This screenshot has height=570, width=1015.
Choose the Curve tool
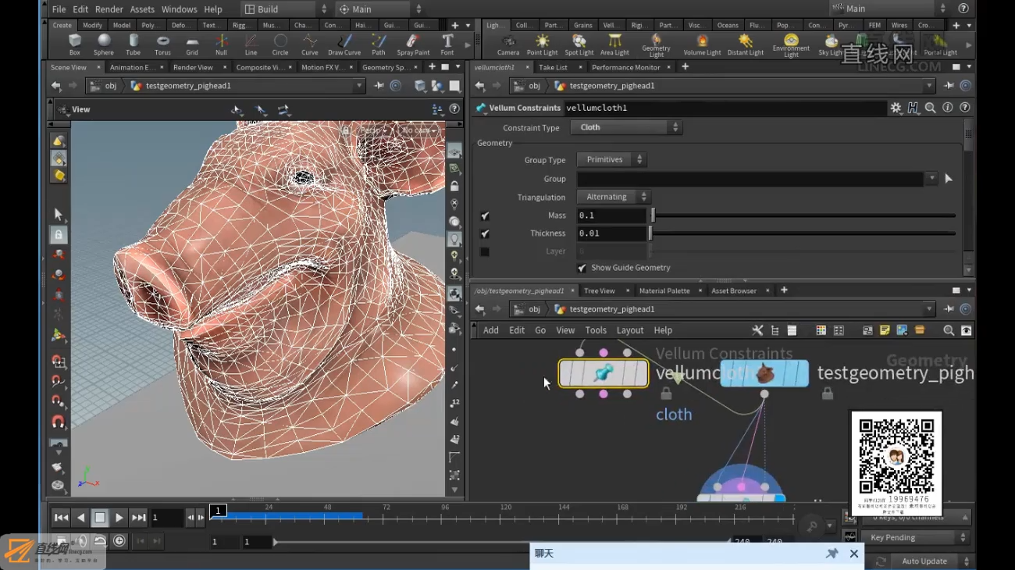pyautogui.click(x=310, y=45)
